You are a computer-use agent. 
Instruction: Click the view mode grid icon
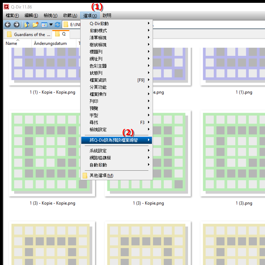(x=44, y=25)
